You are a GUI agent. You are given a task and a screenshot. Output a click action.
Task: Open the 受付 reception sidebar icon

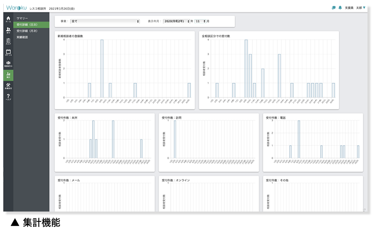pyautogui.click(x=8, y=30)
